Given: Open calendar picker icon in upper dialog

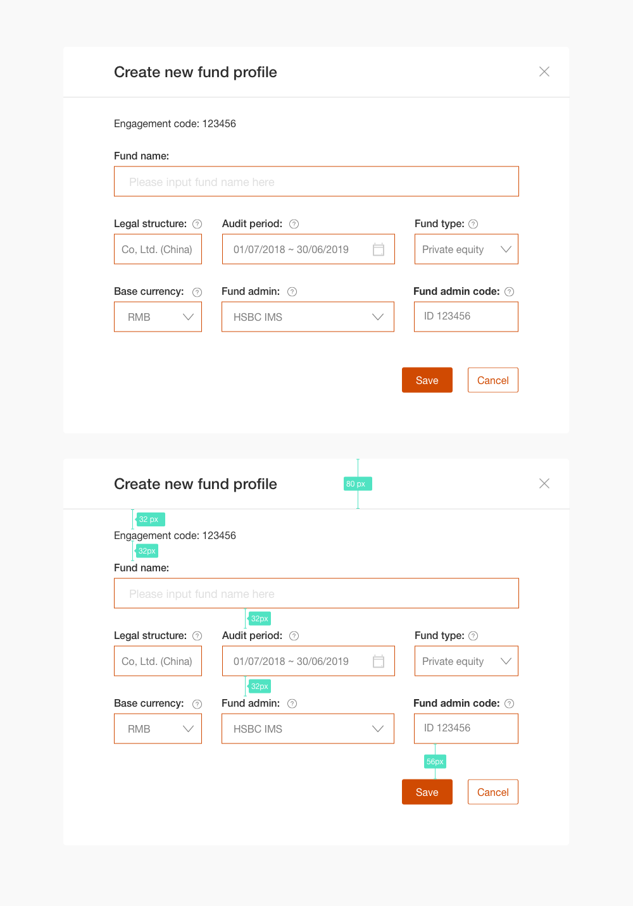Looking at the screenshot, I should (x=379, y=249).
